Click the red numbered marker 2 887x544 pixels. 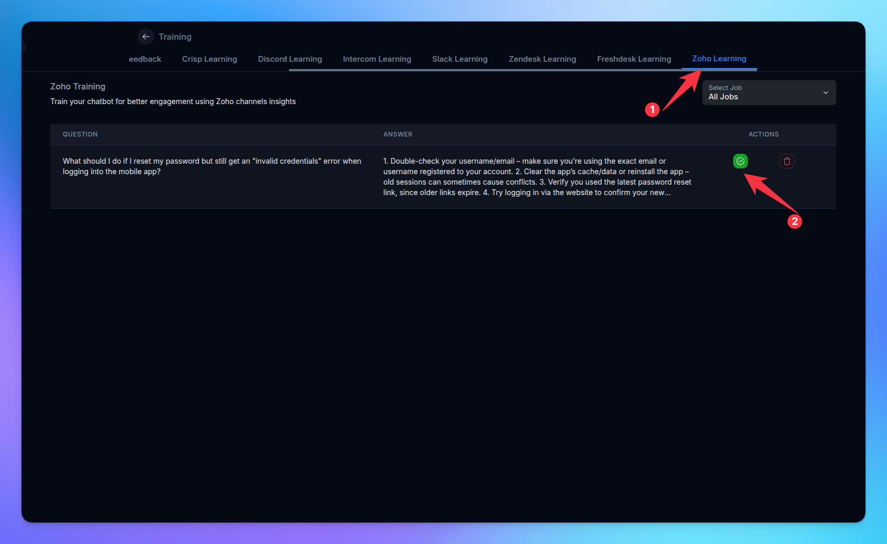(x=794, y=221)
